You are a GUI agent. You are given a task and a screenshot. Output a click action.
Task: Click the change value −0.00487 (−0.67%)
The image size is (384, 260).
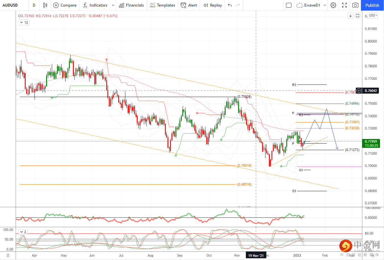[x=103, y=16]
